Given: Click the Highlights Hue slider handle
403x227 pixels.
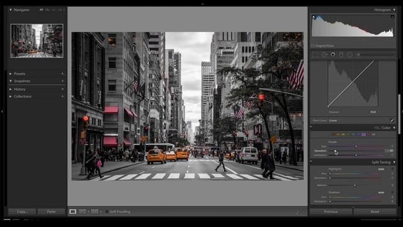Looking at the screenshot, I should (330, 174).
